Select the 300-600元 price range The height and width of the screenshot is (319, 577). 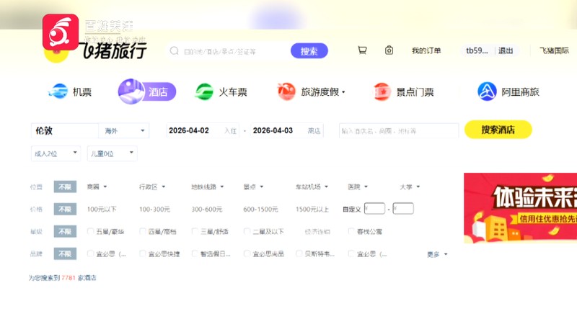coord(207,209)
